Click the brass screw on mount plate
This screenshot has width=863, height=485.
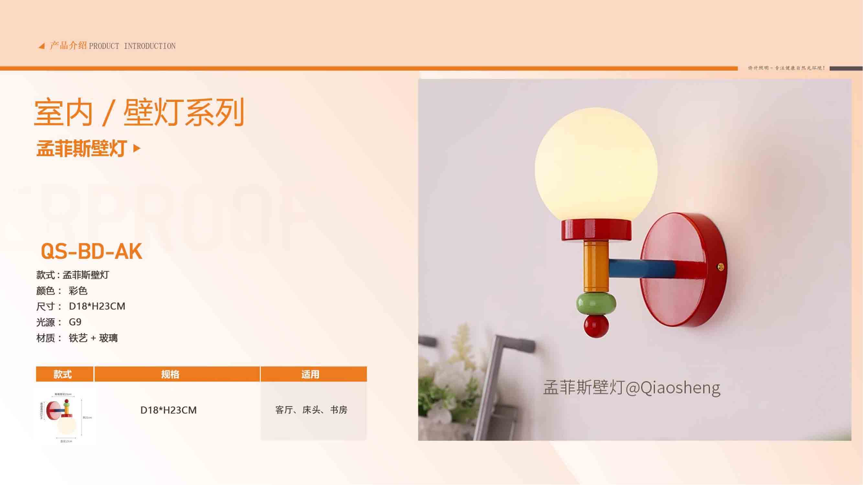pyautogui.click(x=720, y=267)
